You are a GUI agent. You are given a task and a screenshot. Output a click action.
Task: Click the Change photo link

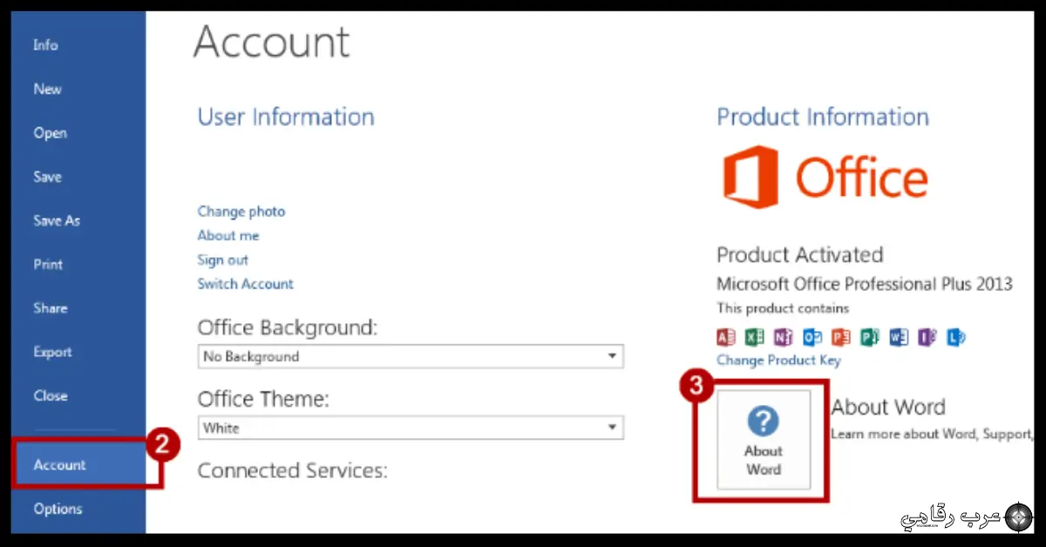click(x=241, y=212)
